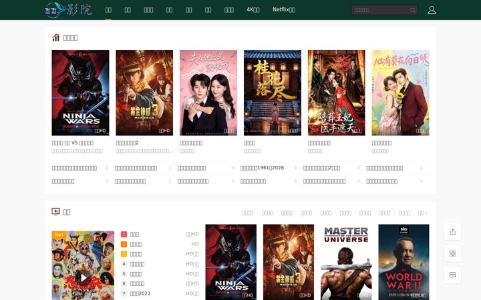Click the magnifier search icon
Screen dimensions: 481x300
(413, 10)
